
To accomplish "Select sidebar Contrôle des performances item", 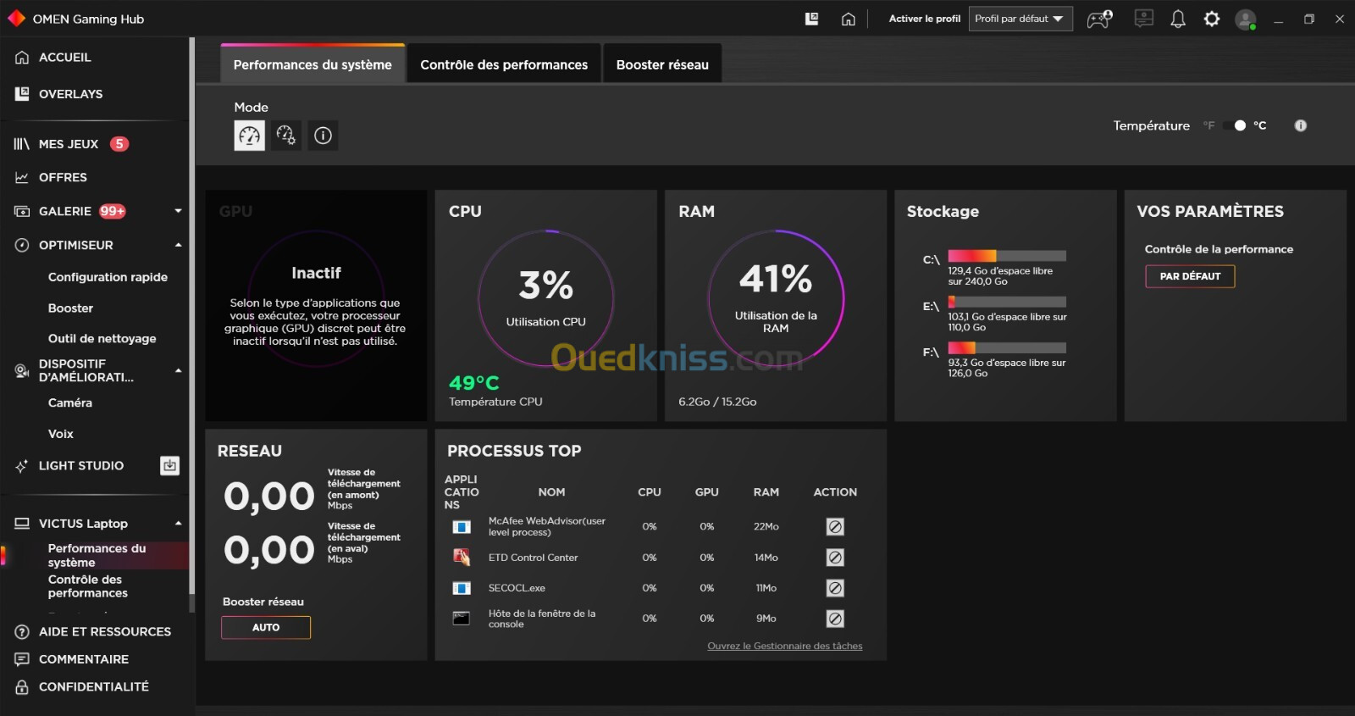I will pyautogui.click(x=88, y=586).
